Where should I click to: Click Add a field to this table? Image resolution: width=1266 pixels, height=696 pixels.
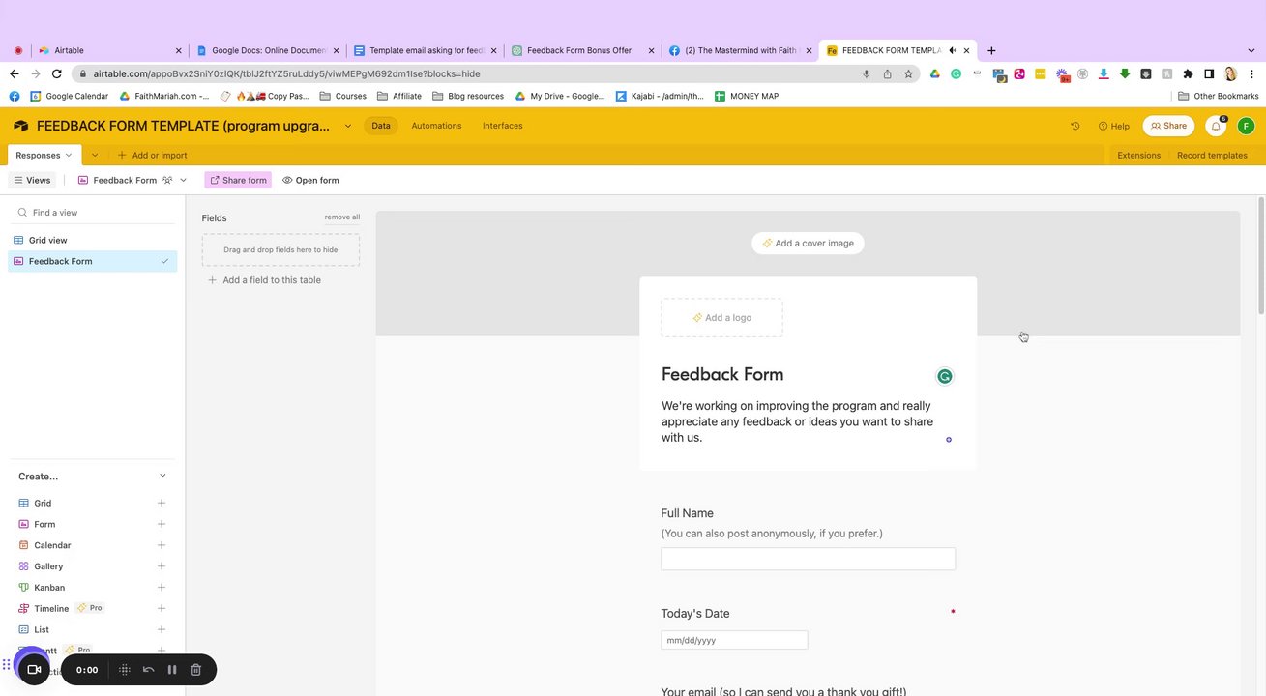tap(264, 280)
